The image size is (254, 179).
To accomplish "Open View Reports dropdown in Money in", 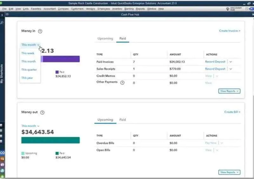I will [x=229, y=91].
